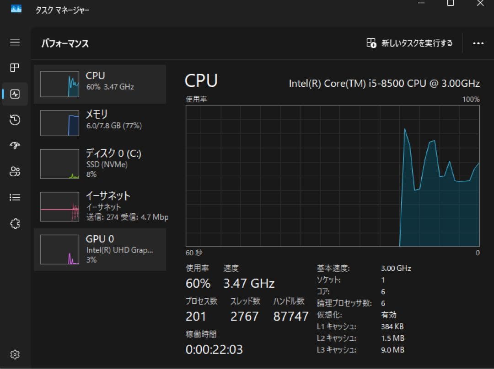494x369 pixels.
Task: Click the CPU usage graph area
Action: click(x=332, y=176)
